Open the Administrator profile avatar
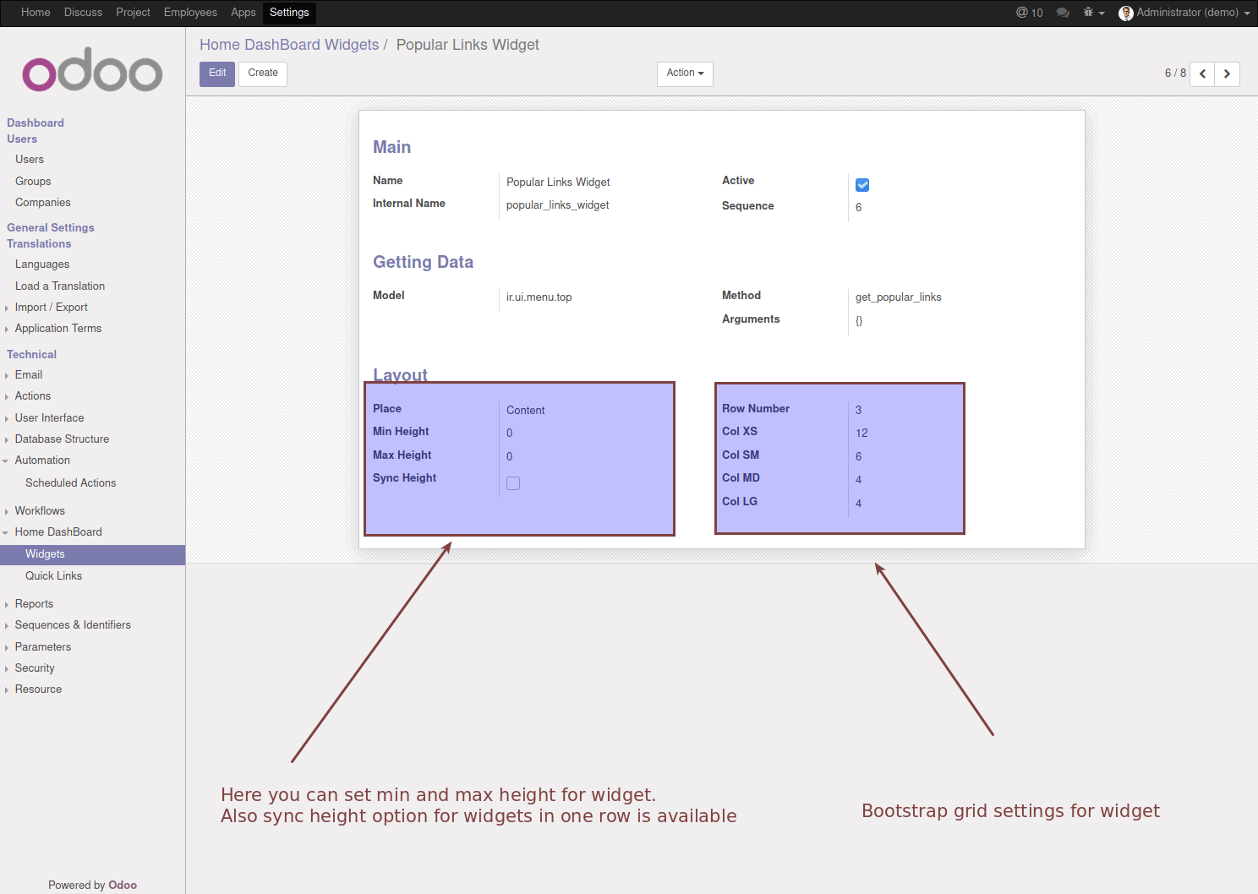This screenshot has width=1258, height=894. click(x=1126, y=13)
